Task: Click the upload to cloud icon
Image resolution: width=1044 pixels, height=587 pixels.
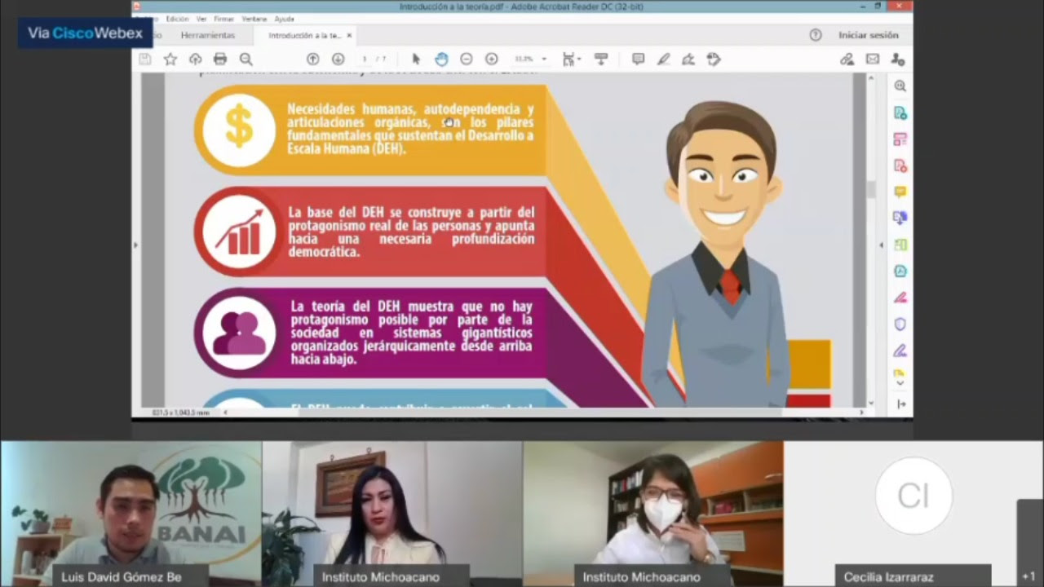Action: 195,59
